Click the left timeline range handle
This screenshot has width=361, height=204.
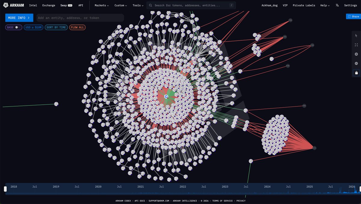[x=5, y=189]
